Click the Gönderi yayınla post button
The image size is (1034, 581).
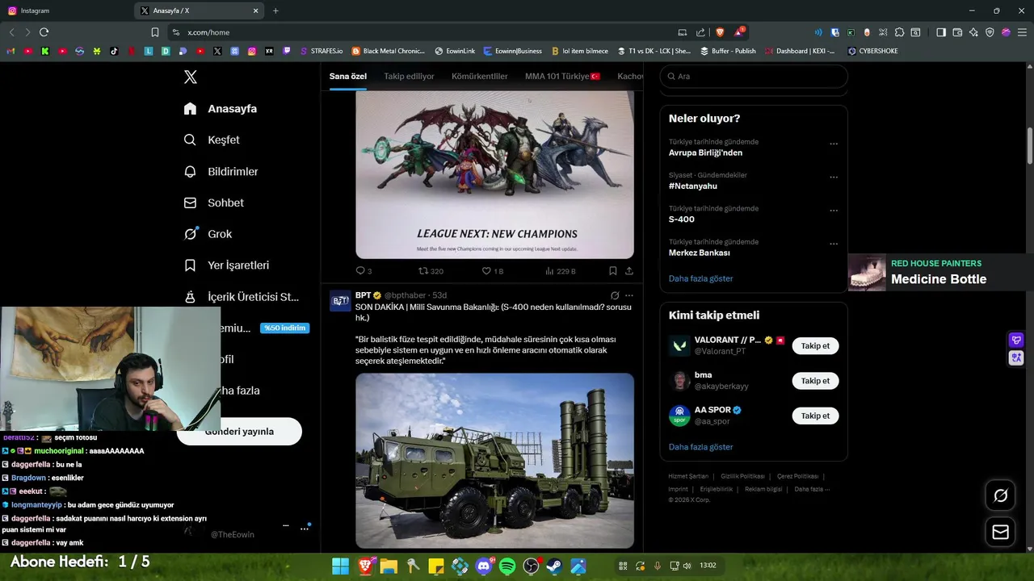pos(239,432)
